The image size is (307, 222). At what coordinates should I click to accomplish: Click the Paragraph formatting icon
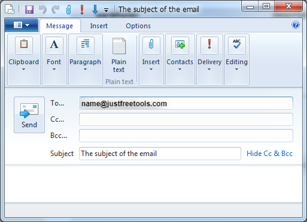86,45
